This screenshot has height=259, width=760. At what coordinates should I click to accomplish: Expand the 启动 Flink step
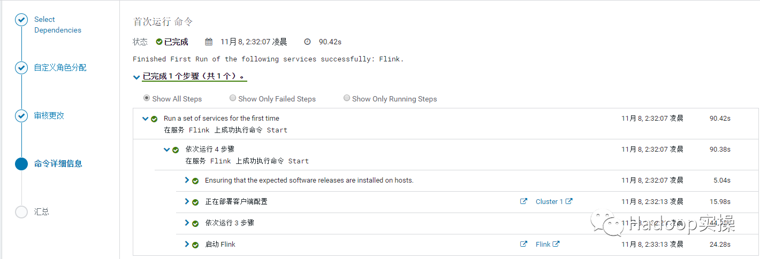click(187, 244)
